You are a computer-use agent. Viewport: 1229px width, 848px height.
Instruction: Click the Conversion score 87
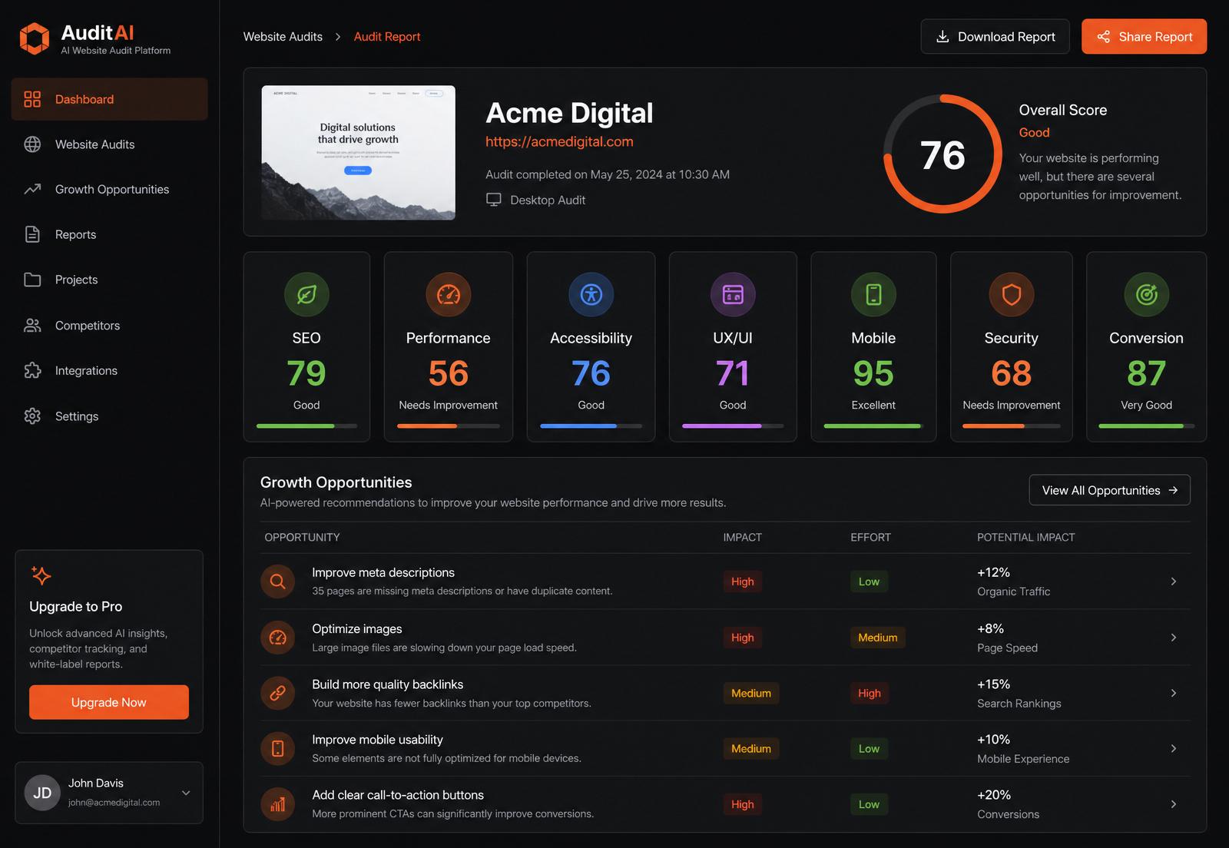(1147, 373)
